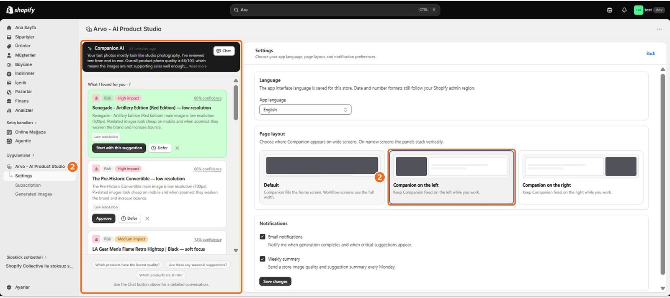Click the Pazarlar globe icon
Image resolution: width=670 pixels, height=298 pixels.
(x=9, y=92)
